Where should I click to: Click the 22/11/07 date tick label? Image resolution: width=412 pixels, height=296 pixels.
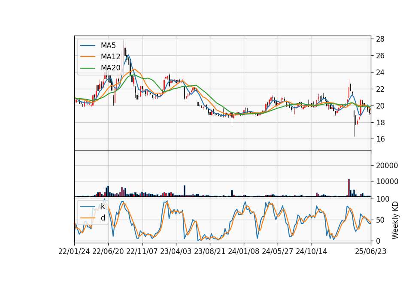(142, 251)
